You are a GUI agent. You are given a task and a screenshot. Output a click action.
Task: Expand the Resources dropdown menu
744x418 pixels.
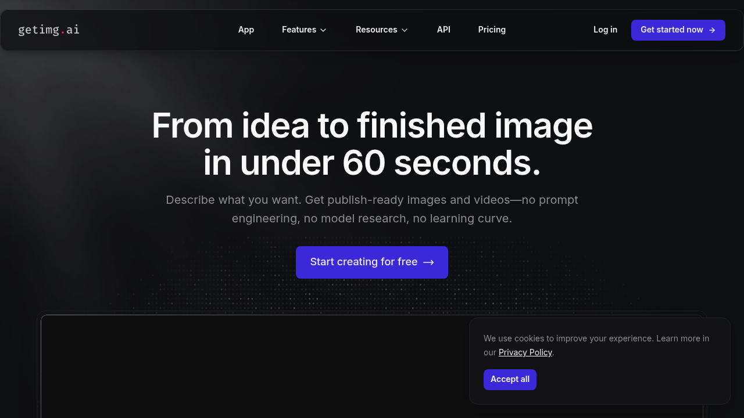tap(381, 30)
